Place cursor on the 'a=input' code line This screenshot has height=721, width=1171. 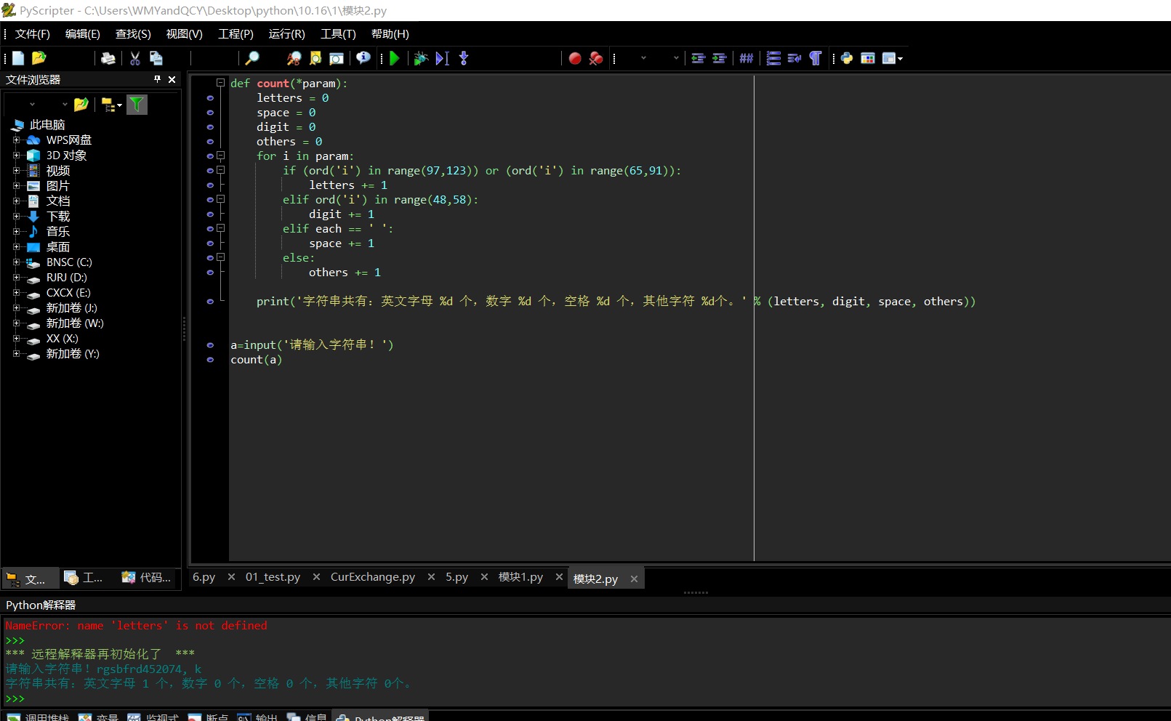(x=312, y=345)
